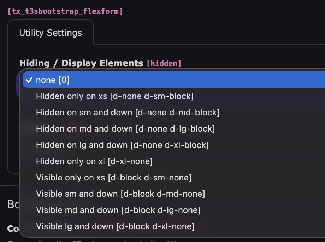
Task: Pick "Hidden on sm and down" entry
Action: tap(128, 113)
